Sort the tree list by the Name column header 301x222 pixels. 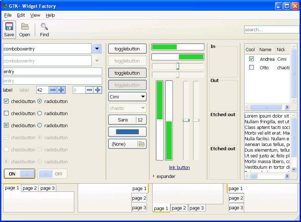pyautogui.click(x=267, y=49)
